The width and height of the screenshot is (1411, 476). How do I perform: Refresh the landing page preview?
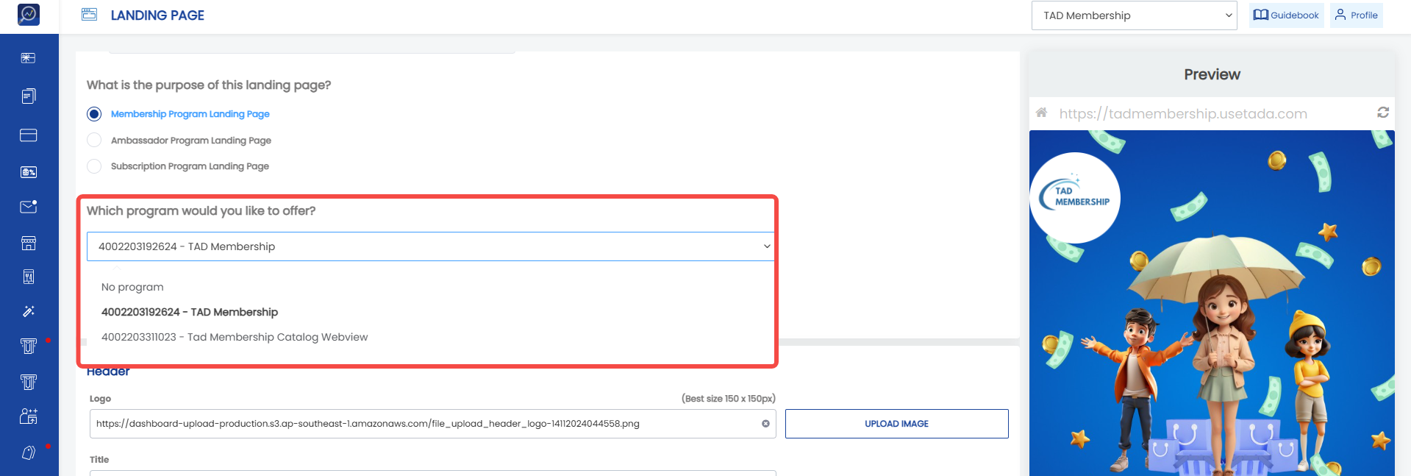point(1383,113)
